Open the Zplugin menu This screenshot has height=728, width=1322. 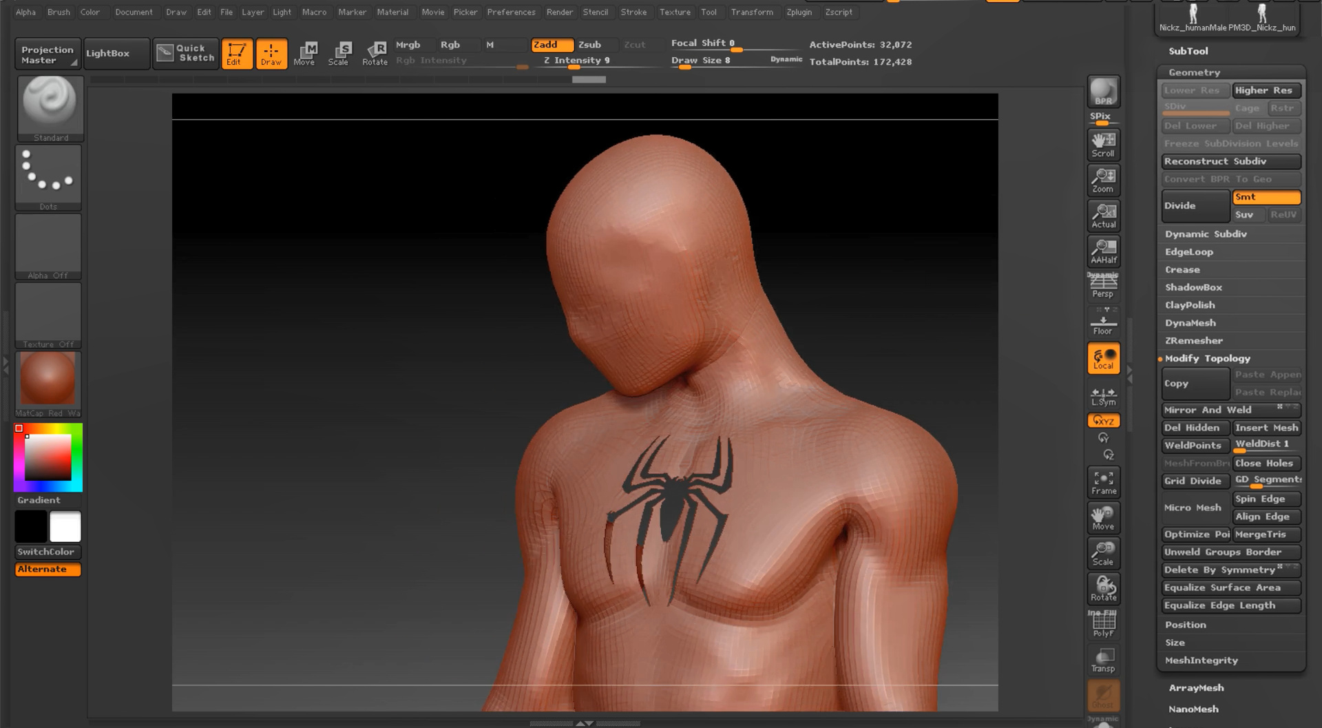(x=799, y=12)
